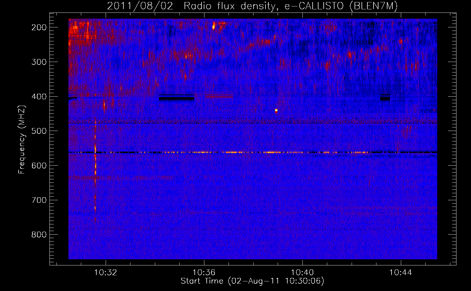Click the 400 frequency tick label
The image size is (471, 291).
coord(39,97)
